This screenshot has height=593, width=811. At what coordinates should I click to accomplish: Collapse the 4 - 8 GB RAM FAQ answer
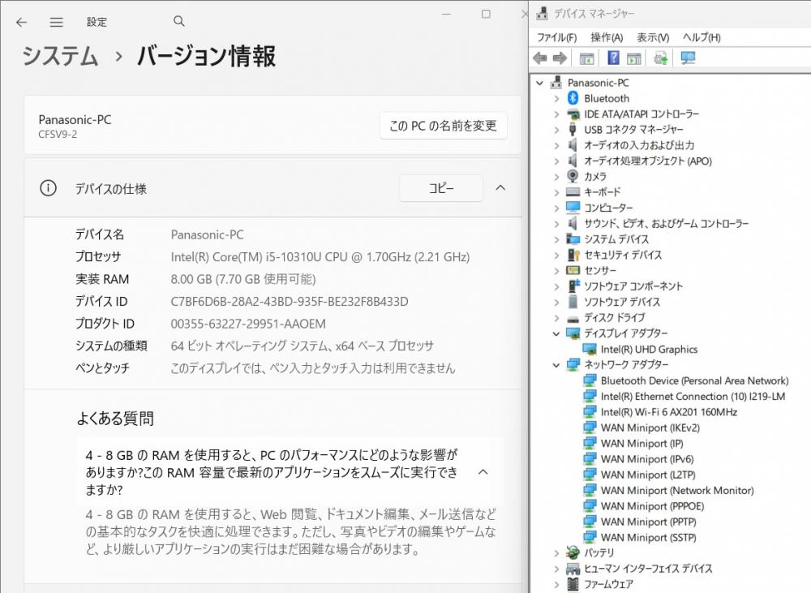[x=483, y=472]
